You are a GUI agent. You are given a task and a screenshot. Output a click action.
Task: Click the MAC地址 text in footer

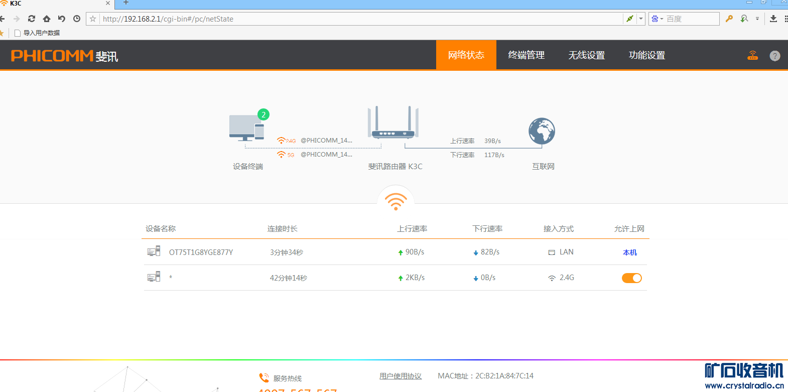coord(485,376)
